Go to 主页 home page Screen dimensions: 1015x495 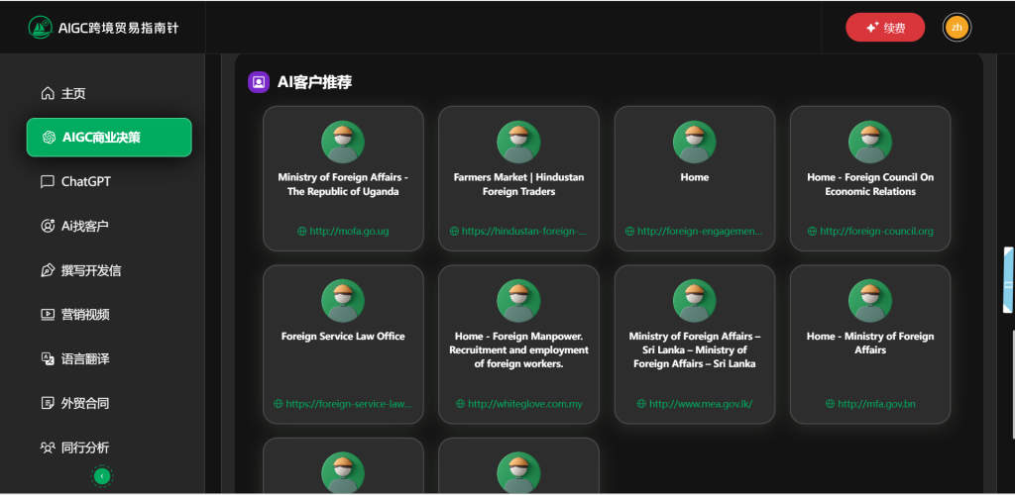pyautogui.click(x=73, y=93)
